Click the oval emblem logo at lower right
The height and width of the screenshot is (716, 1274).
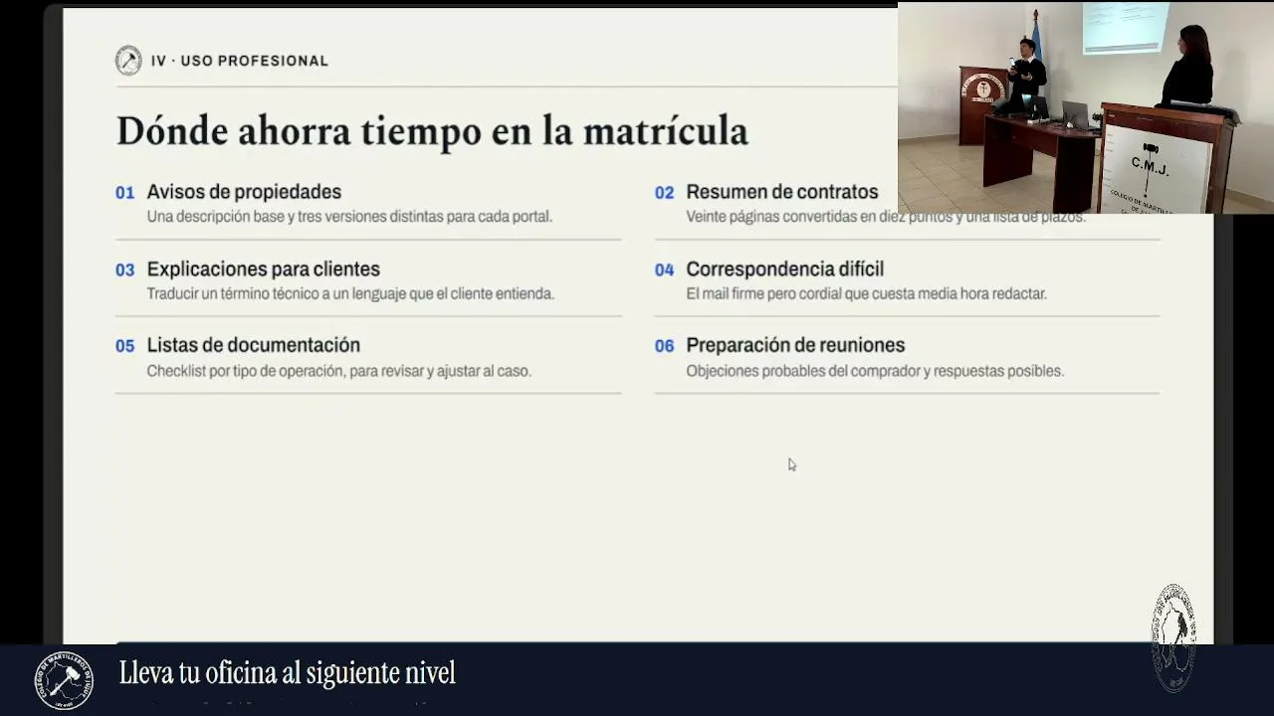pyautogui.click(x=1173, y=638)
